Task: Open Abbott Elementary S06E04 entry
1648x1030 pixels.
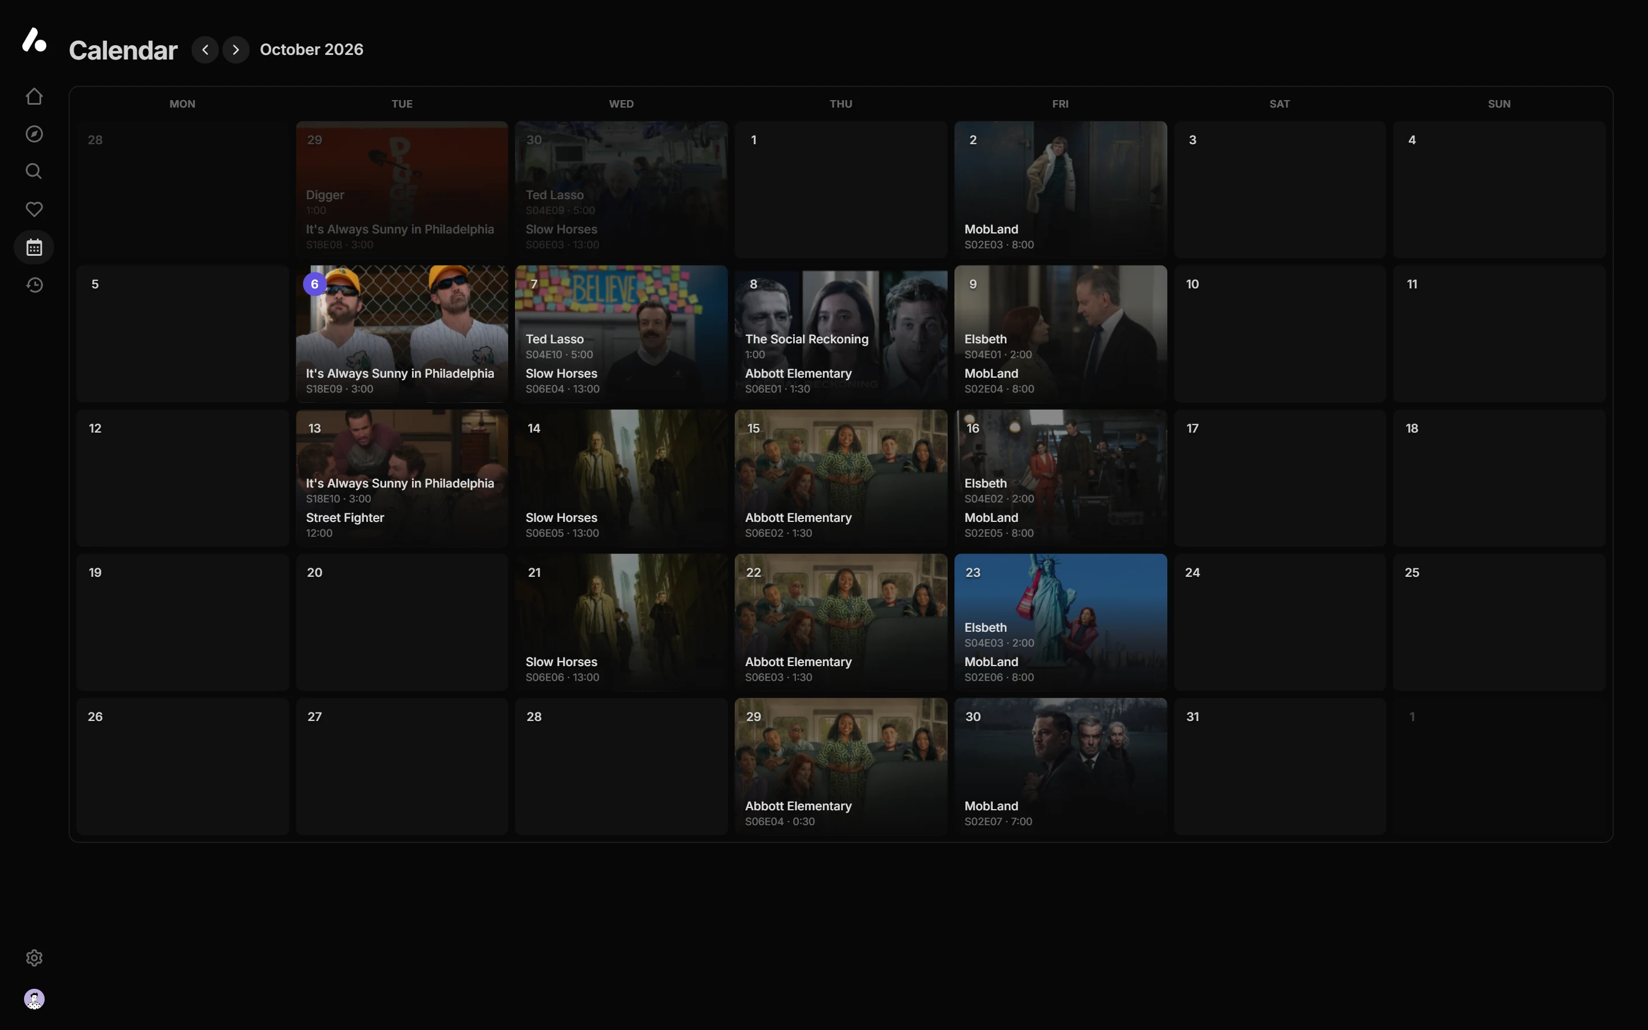Action: pyautogui.click(x=798, y=813)
